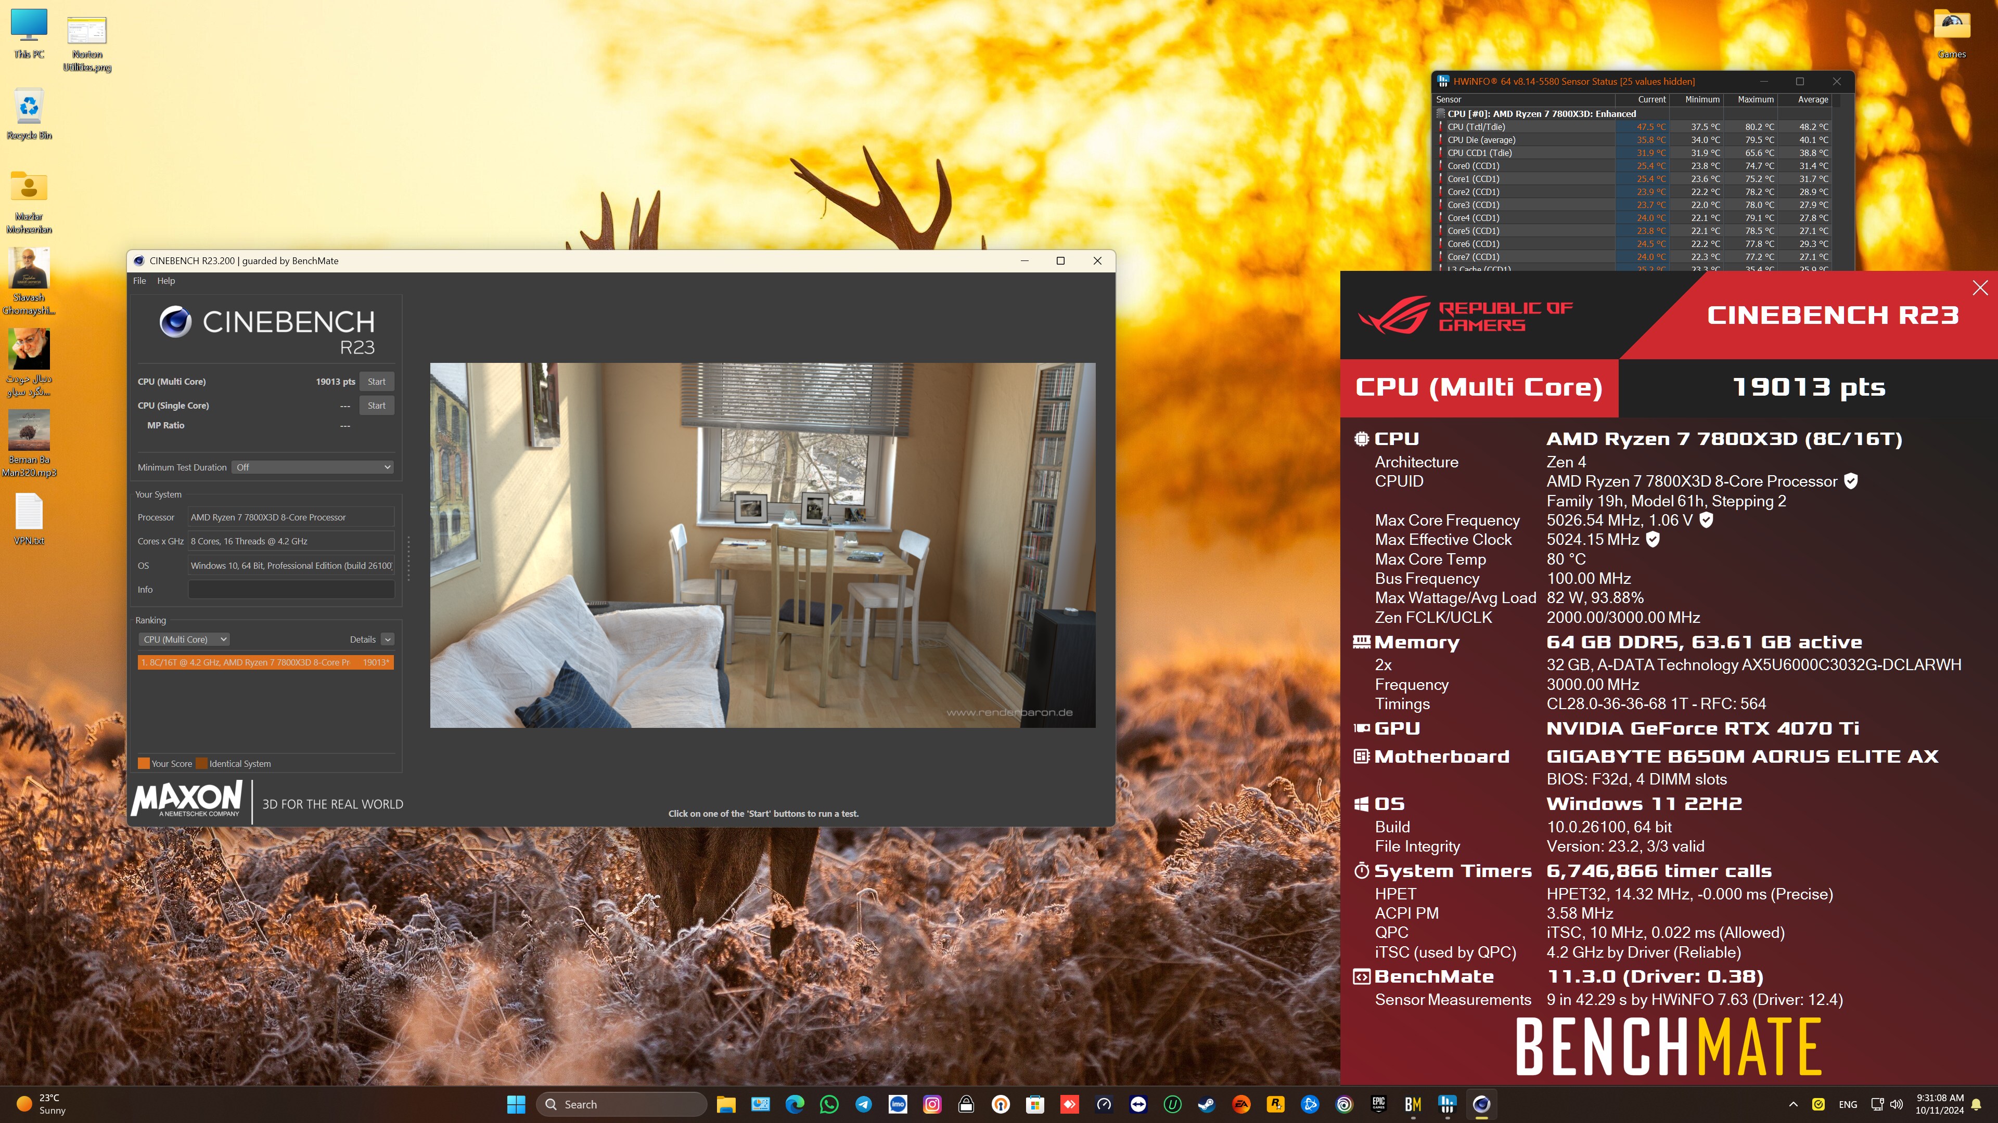
Task: Open Norton tray icon with yellow checkmark
Action: [1818, 1104]
